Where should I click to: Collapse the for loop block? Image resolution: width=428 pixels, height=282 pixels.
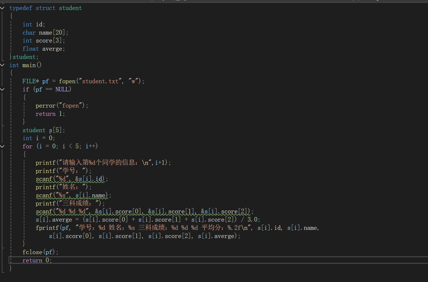click(2, 146)
